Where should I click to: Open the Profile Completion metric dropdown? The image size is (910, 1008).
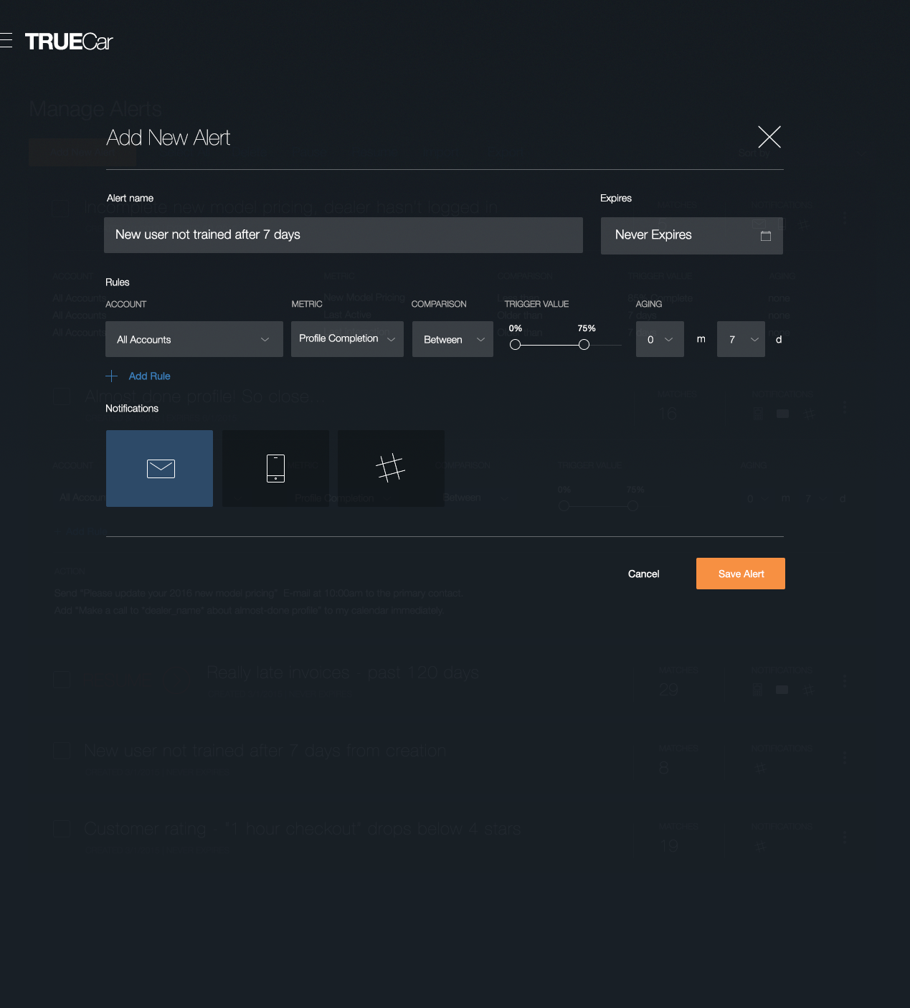(346, 338)
